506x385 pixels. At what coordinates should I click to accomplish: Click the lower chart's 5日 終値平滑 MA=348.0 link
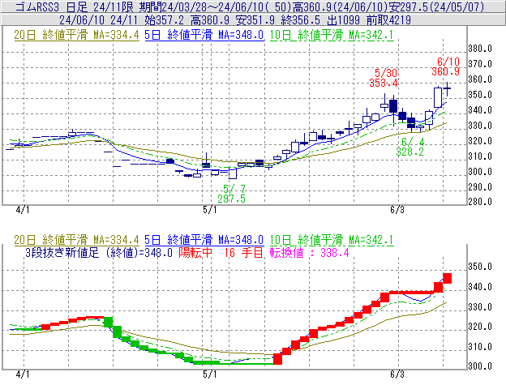[x=204, y=240]
